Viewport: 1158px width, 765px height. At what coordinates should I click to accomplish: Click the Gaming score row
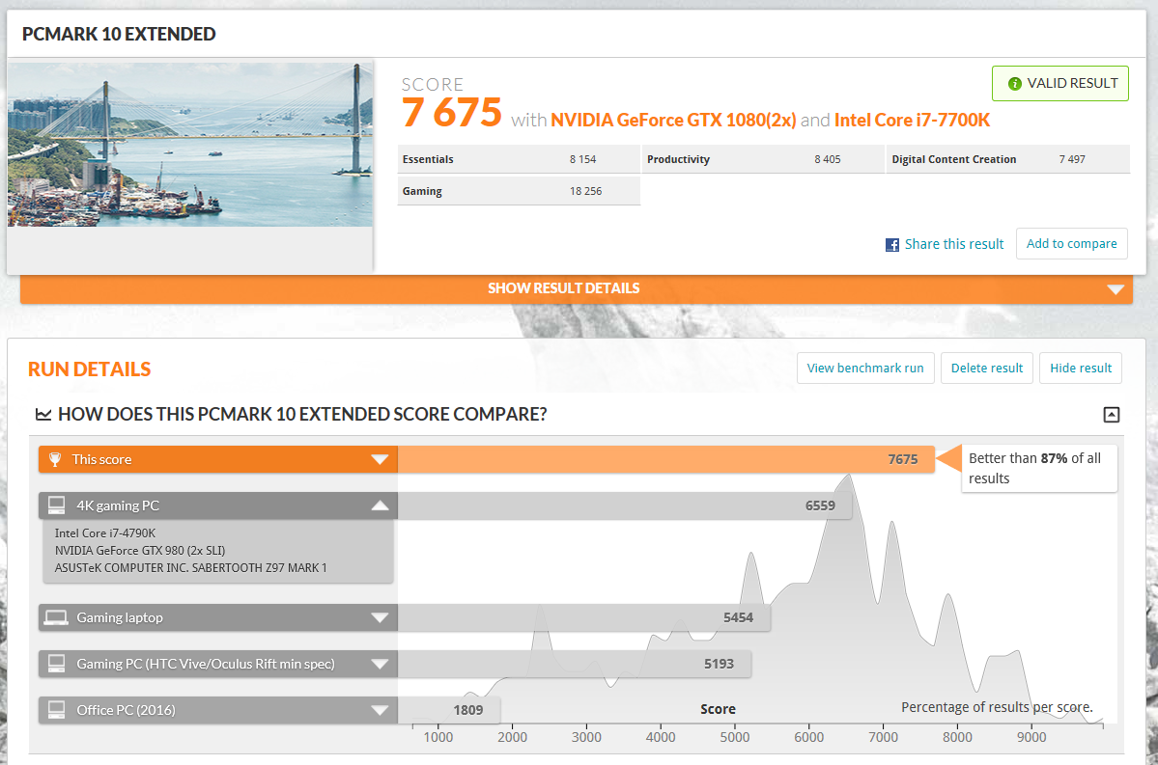[x=519, y=191]
